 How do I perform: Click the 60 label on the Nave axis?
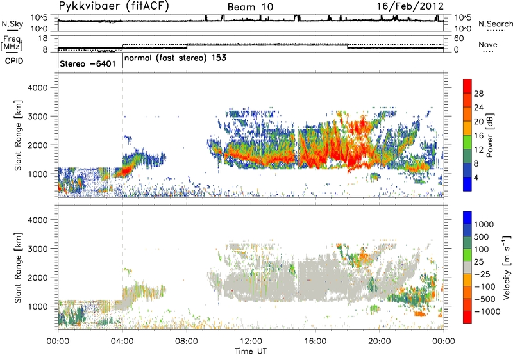click(459, 38)
